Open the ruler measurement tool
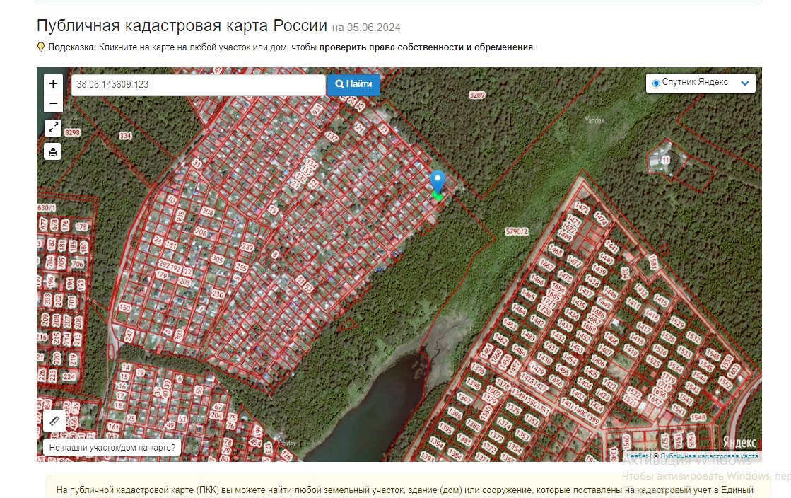Screen dimensions: 791x498 coord(54,421)
